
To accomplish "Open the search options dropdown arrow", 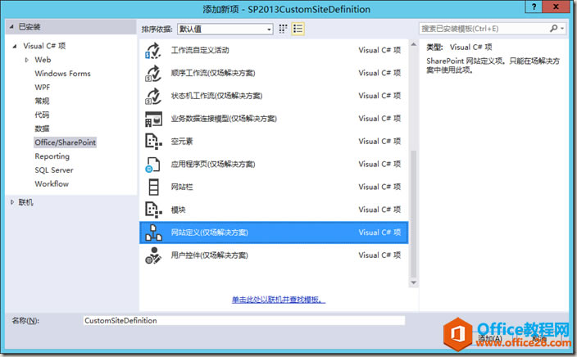I will point(562,29).
